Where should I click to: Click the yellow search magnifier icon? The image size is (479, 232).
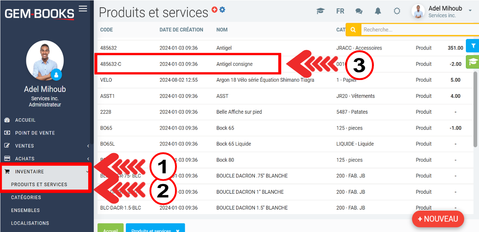click(x=353, y=30)
